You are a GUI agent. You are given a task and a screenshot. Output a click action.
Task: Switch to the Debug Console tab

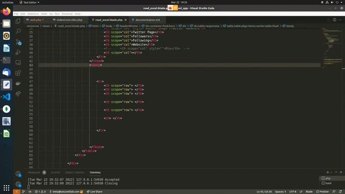tap(75, 172)
